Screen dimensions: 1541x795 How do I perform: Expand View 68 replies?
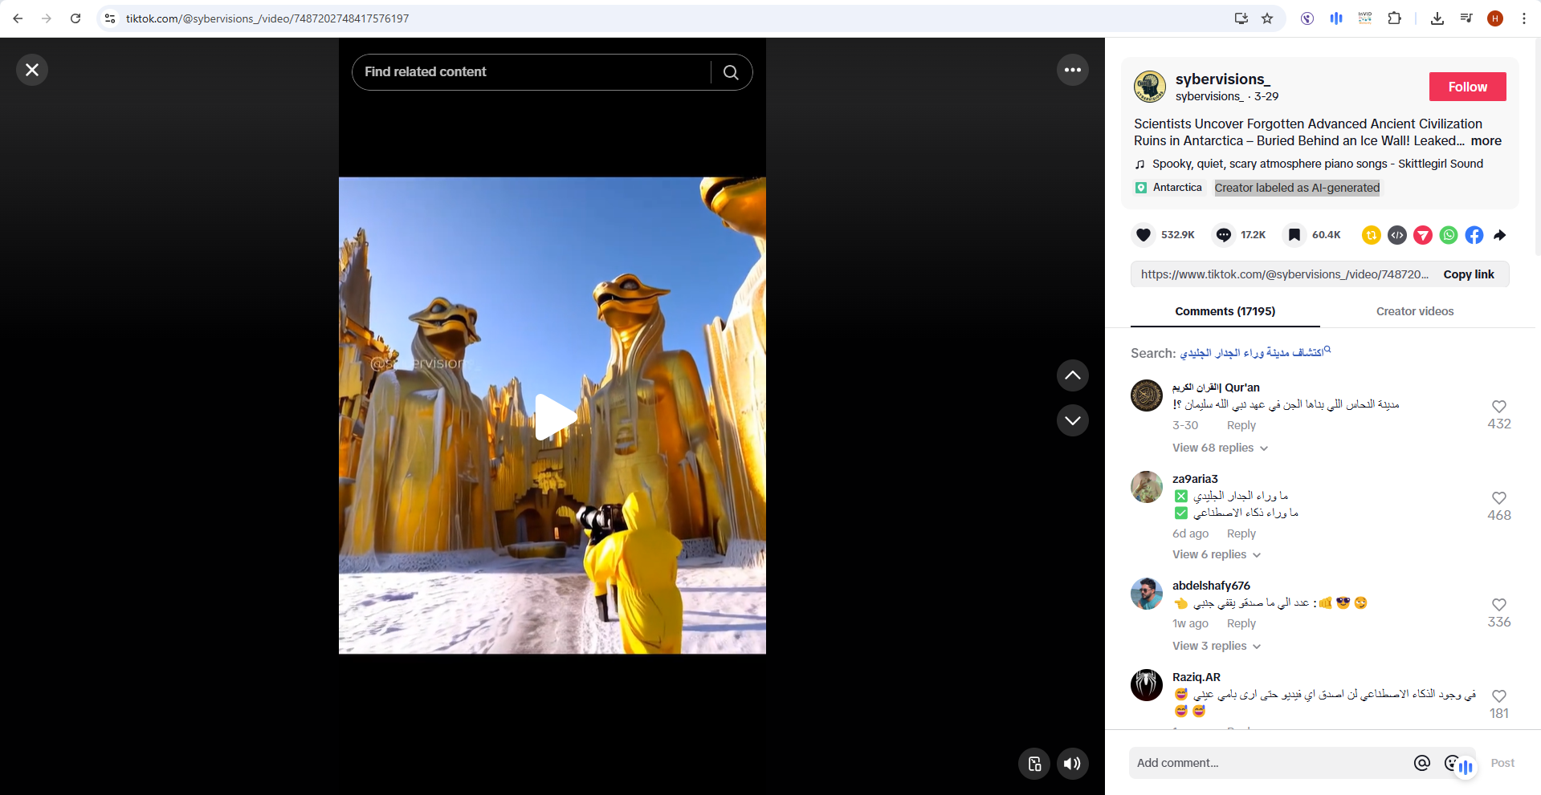1219,448
